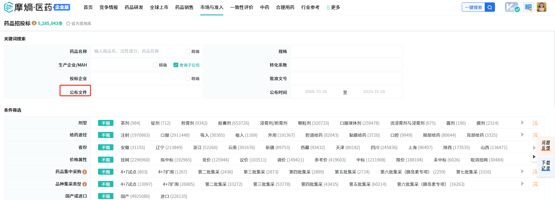Toggle 精确 checkbox for 药品名称

click(x=188, y=52)
